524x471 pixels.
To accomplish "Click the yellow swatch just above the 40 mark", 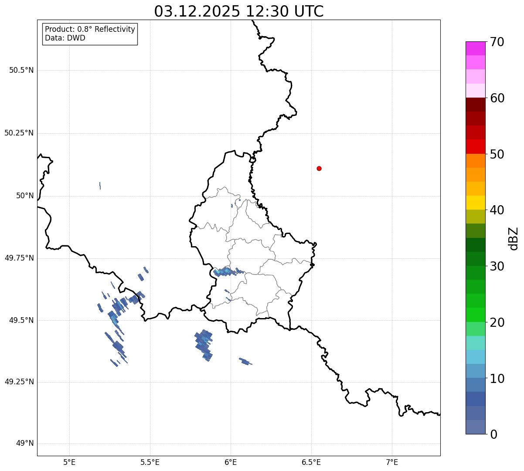I will click(x=475, y=203).
